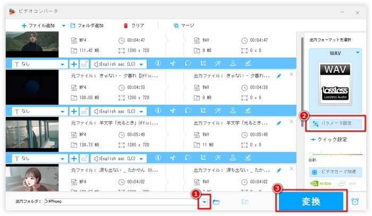Click the alarm clock schedule icon
The image size is (372, 216).
pos(358,202)
